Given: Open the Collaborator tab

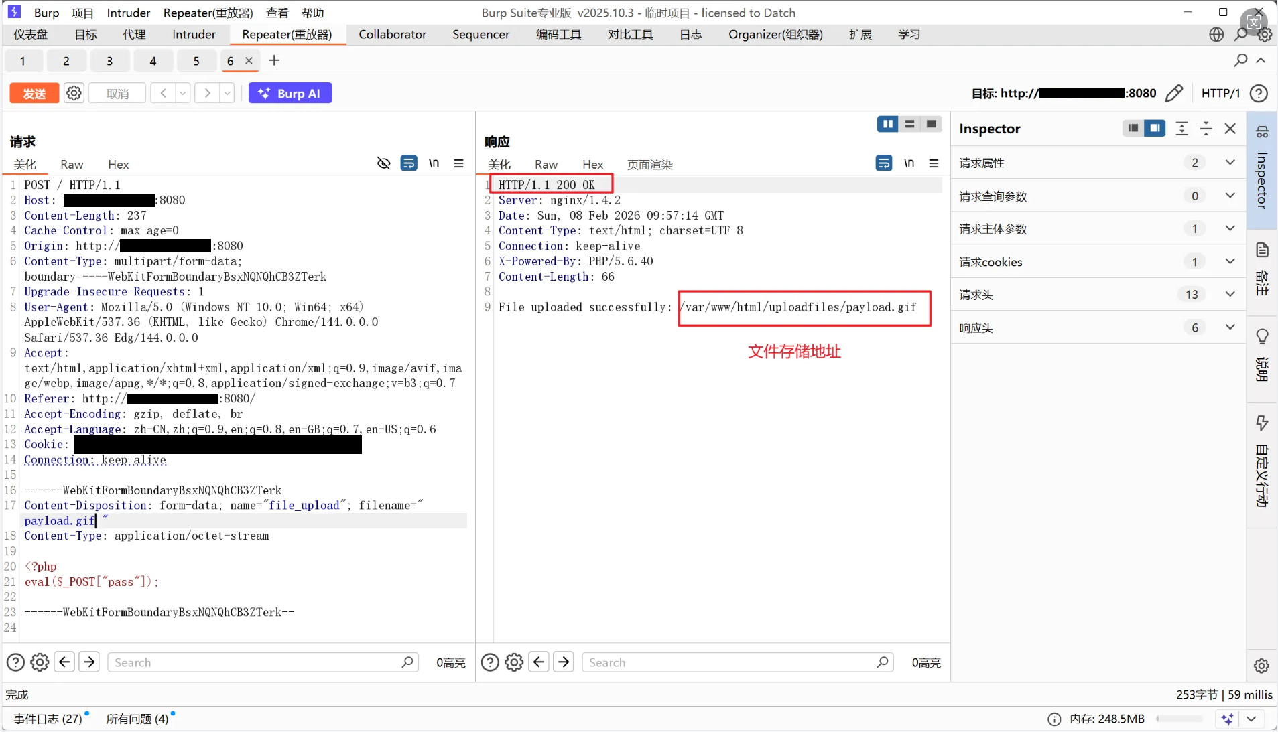Looking at the screenshot, I should click(392, 34).
